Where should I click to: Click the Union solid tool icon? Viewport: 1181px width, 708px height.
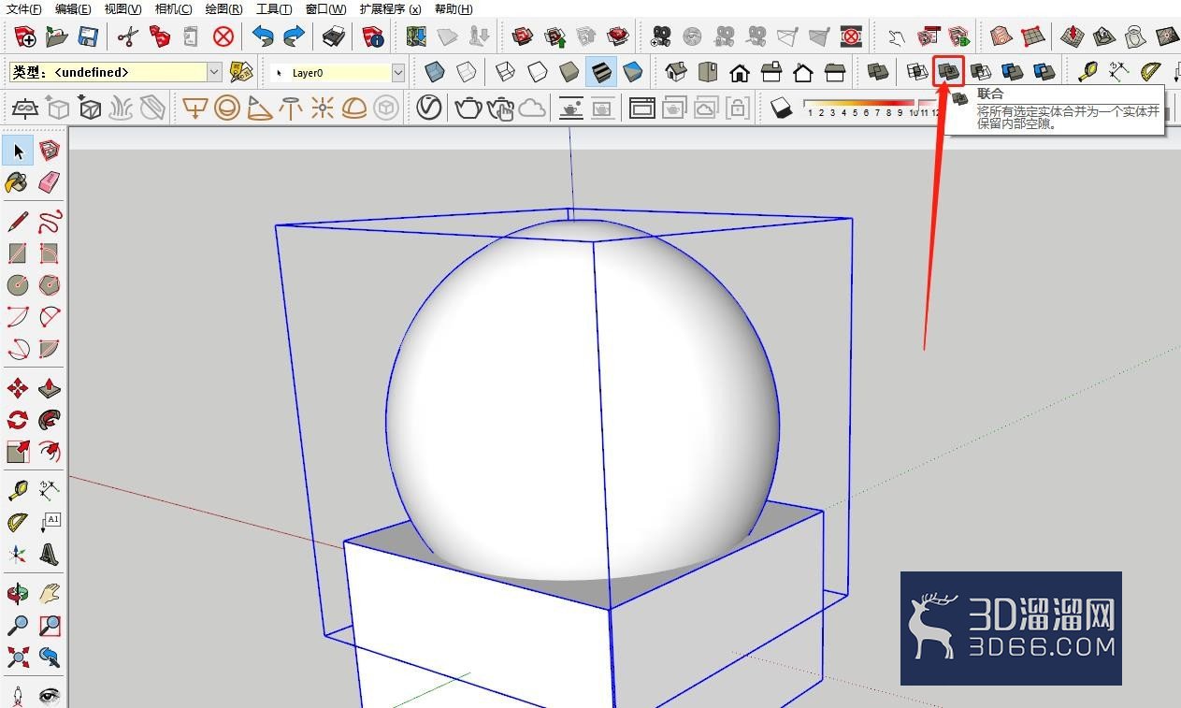pyautogui.click(x=948, y=71)
